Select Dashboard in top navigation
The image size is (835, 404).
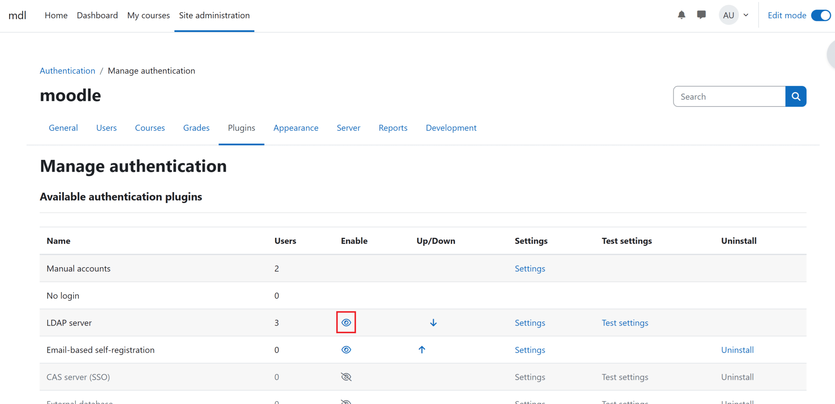(x=97, y=15)
